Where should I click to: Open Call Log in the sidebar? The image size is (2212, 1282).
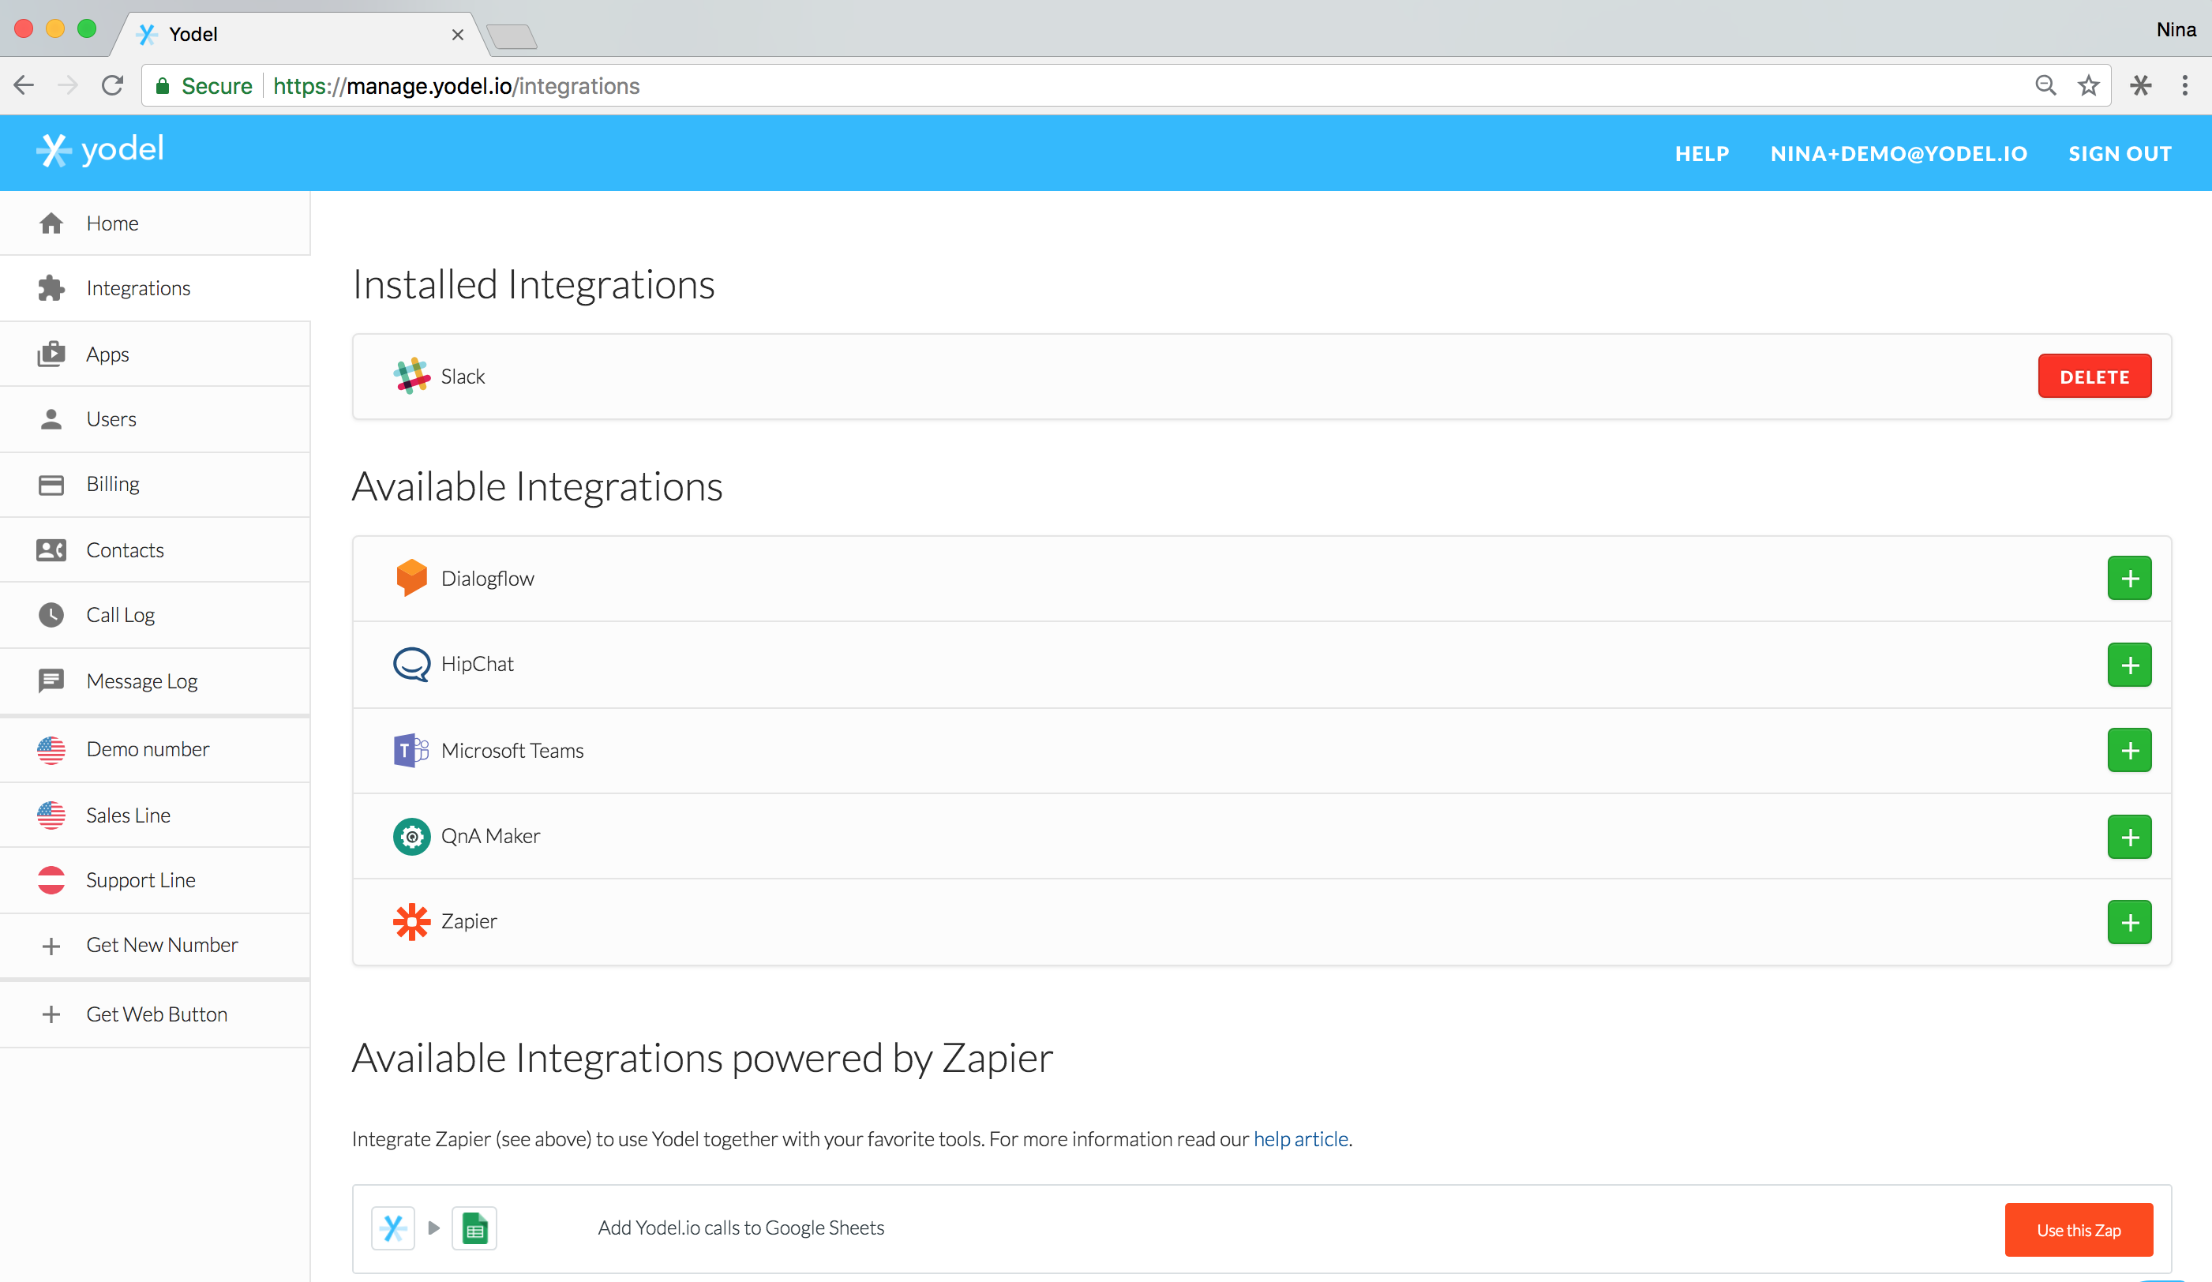click(x=155, y=615)
